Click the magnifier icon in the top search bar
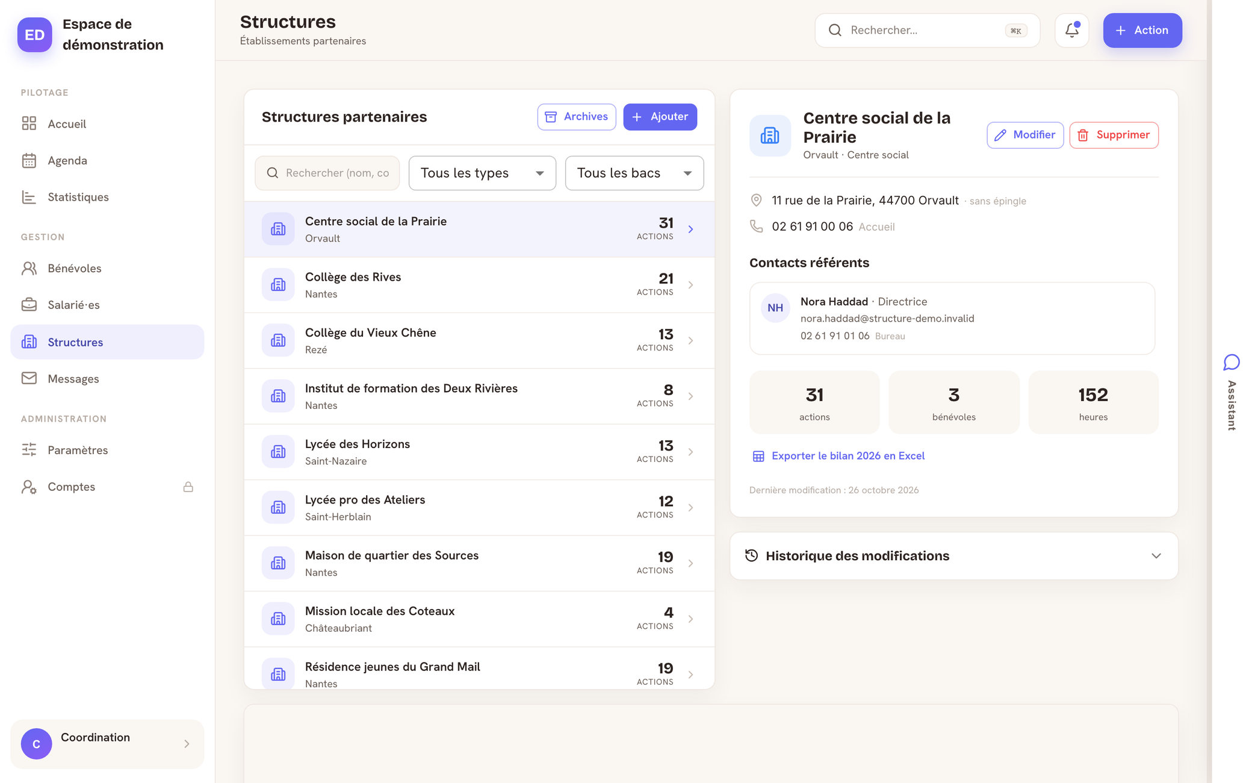 tap(835, 30)
